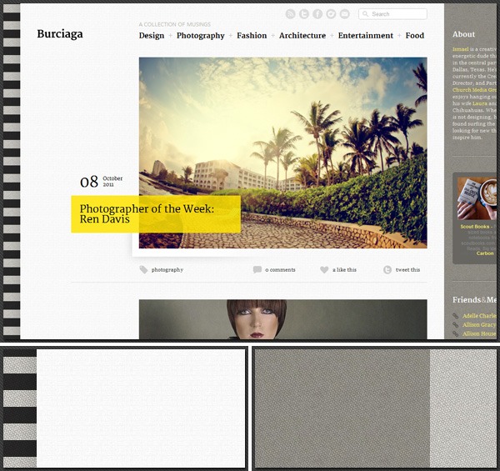Click the photography tag link
This screenshot has width=500, height=471.
pyautogui.click(x=167, y=270)
